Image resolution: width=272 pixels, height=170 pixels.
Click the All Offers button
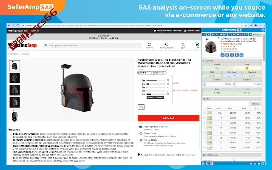255,104
